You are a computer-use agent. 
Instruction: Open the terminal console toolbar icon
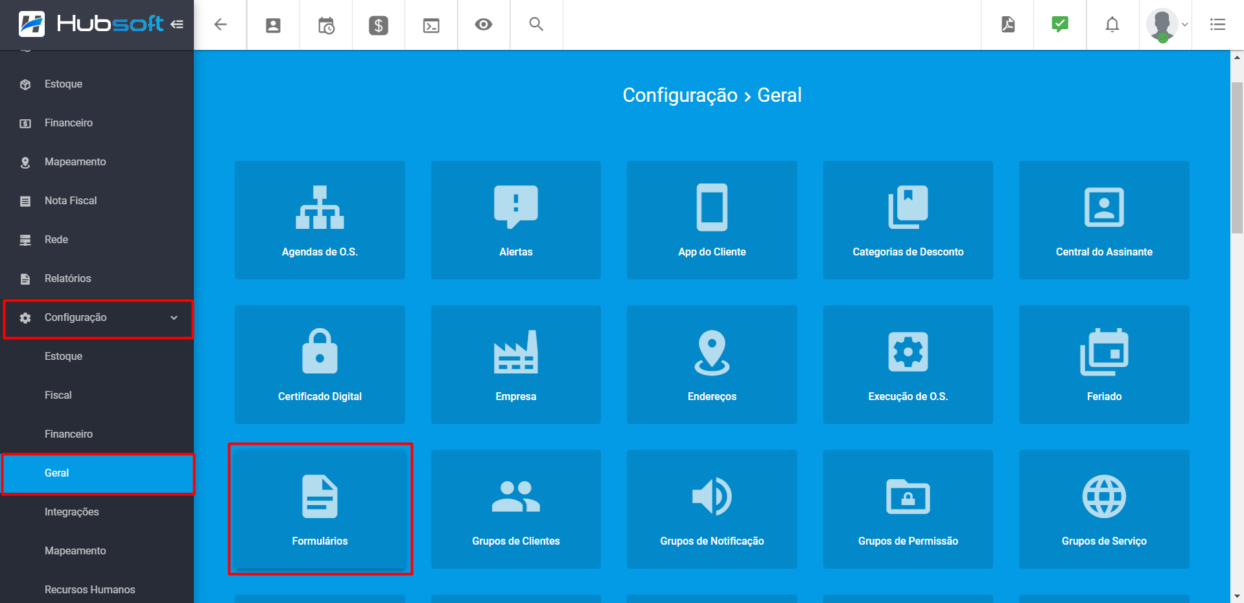(x=431, y=25)
